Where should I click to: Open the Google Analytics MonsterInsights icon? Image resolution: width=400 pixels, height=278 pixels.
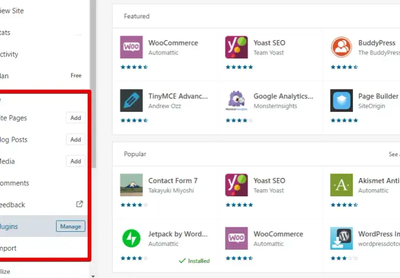coord(237,101)
